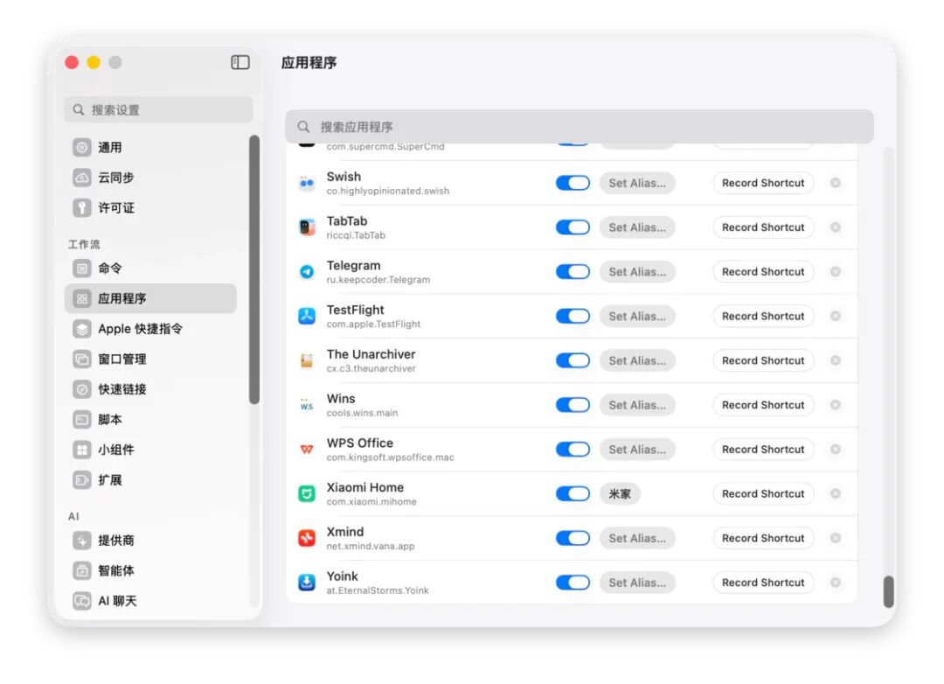Clear the shortcut for Wins
The width and height of the screenshot is (944, 684).
(x=836, y=405)
